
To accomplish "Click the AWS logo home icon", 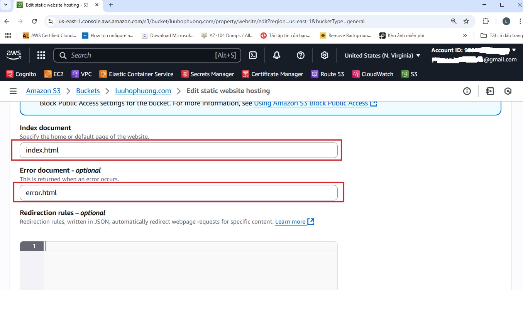I will point(14,56).
